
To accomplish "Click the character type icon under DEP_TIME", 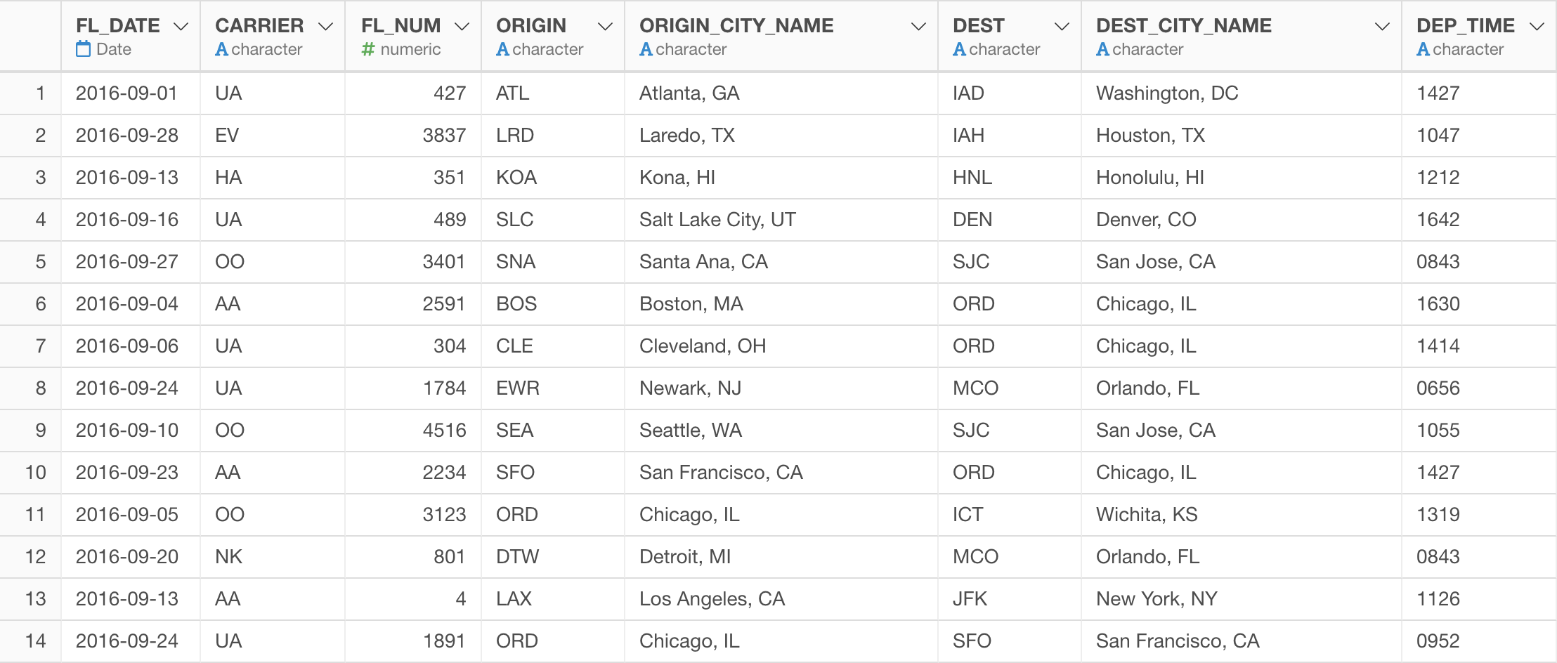I will pyautogui.click(x=1423, y=49).
